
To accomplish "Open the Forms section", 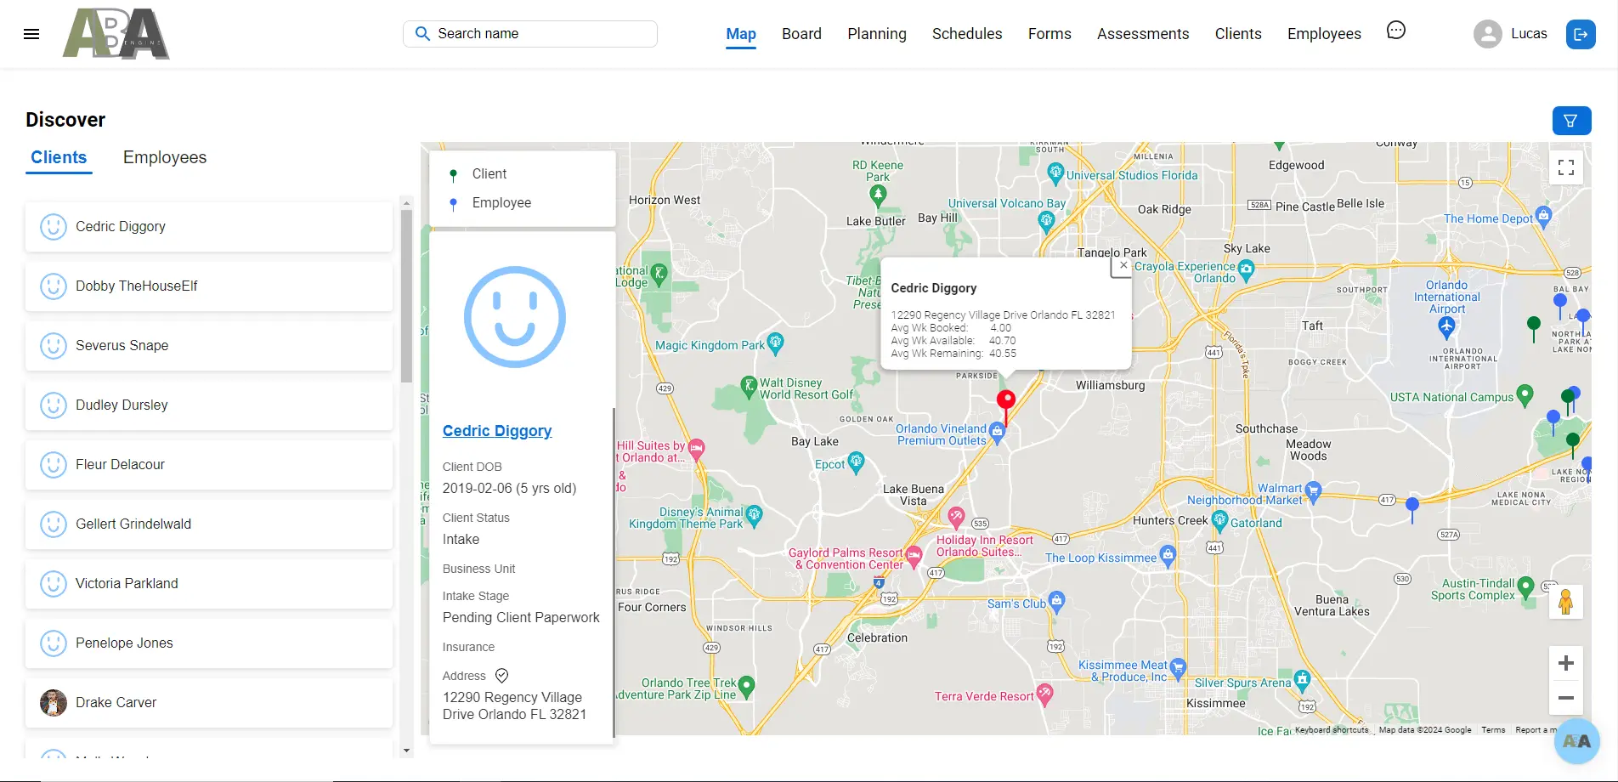I will 1049,34.
